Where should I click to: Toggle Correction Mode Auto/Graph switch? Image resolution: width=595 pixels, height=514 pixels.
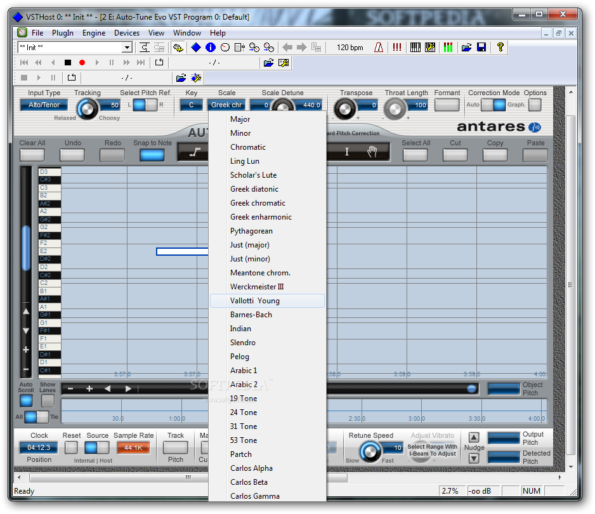tap(494, 105)
